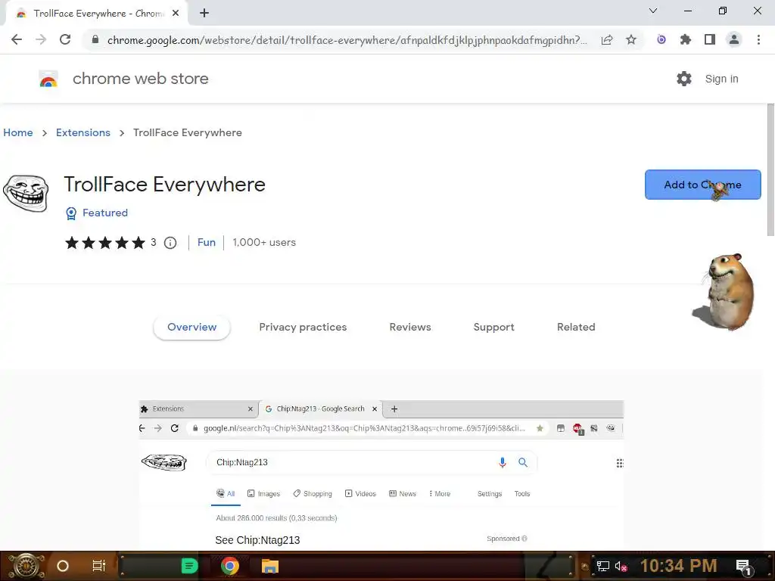The height and width of the screenshot is (581, 775).
Task: Click the five-star rating
Action: [104, 243]
